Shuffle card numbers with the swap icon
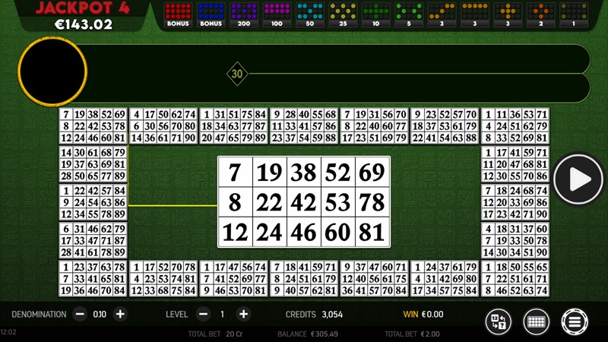The height and width of the screenshot is (342, 608). coord(499,321)
